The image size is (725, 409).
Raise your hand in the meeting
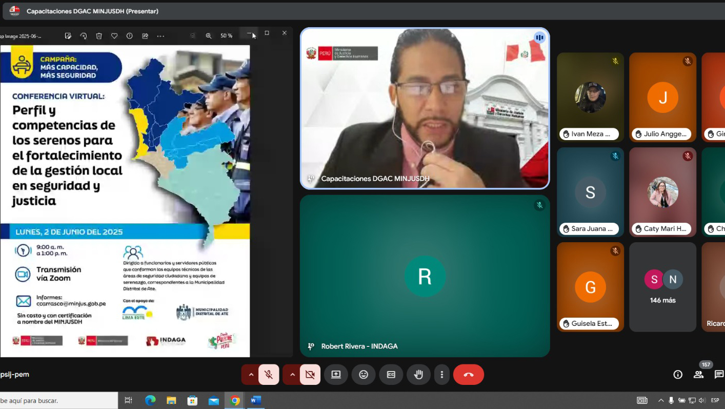pos(418,375)
